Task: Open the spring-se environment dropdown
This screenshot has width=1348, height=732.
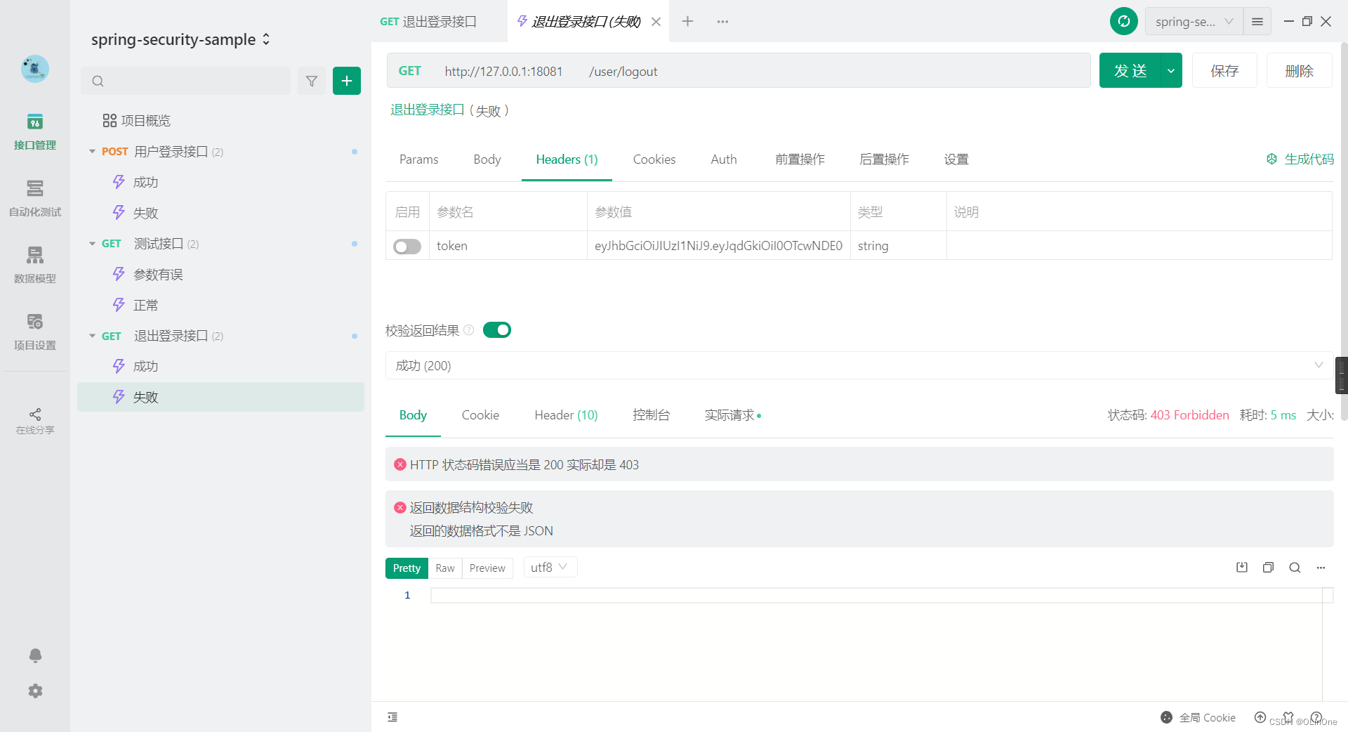Action: (x=1193, y=21)
